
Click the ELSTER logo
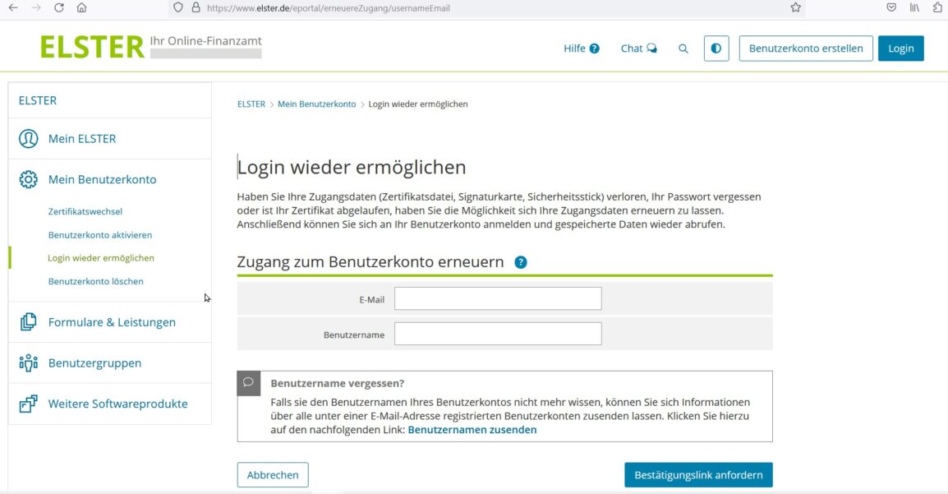tap(92, 47)
